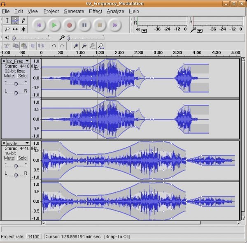247x243 pixels.
Task: Open the Effect menu
Action: tap(96, 12)
